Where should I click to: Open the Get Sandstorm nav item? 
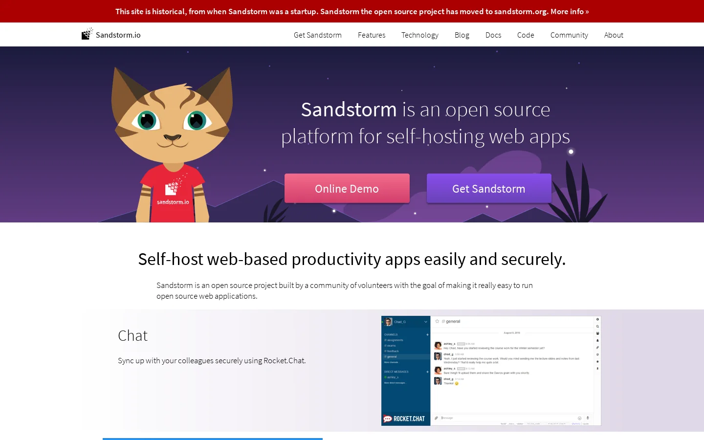click(x=318, y=35)
